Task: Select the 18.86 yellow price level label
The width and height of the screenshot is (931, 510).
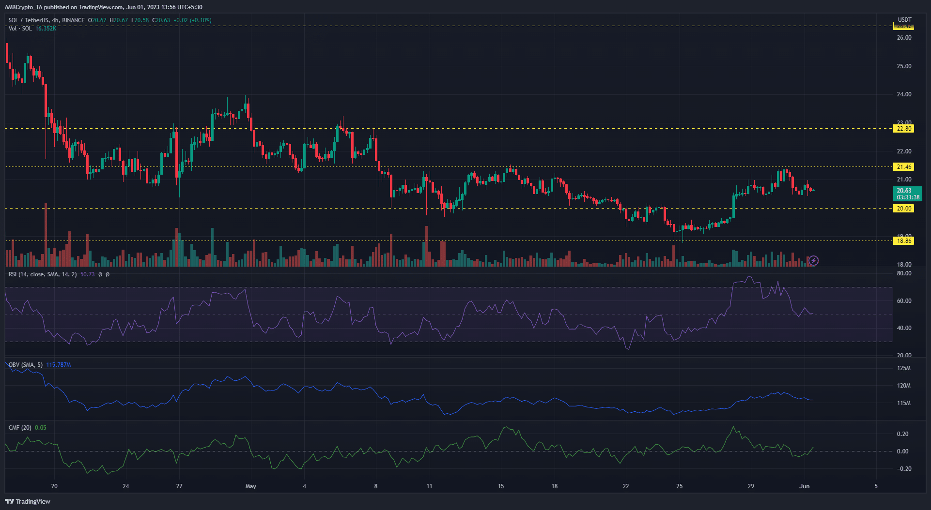Action: (904, 241)
